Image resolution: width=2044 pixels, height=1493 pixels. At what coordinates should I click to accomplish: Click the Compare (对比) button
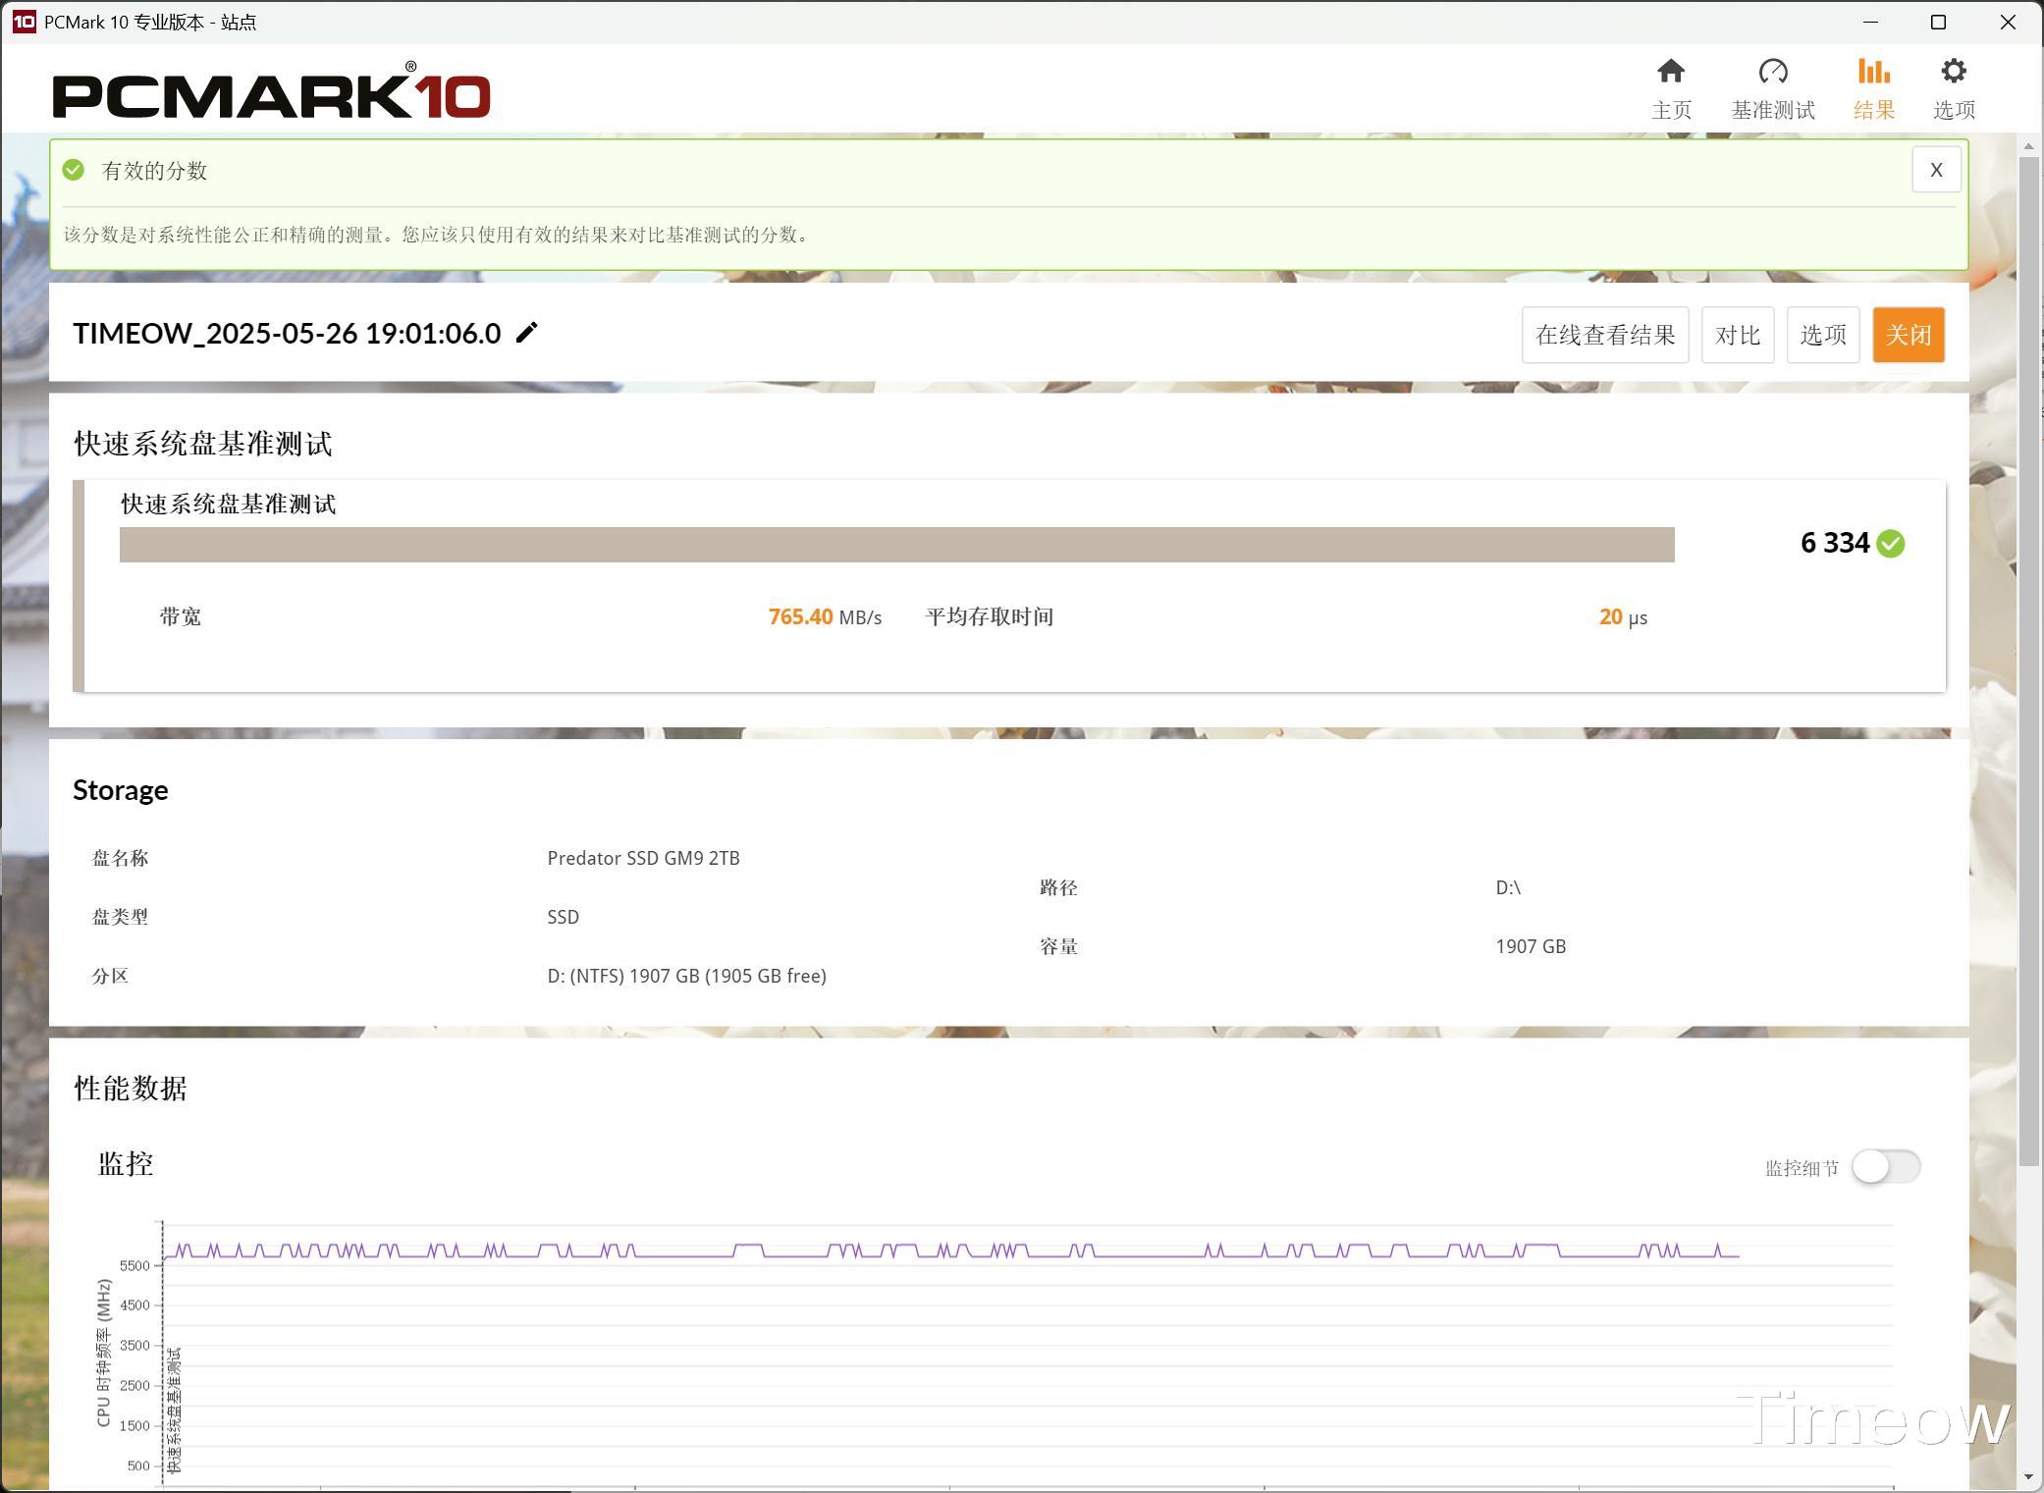1737,335
